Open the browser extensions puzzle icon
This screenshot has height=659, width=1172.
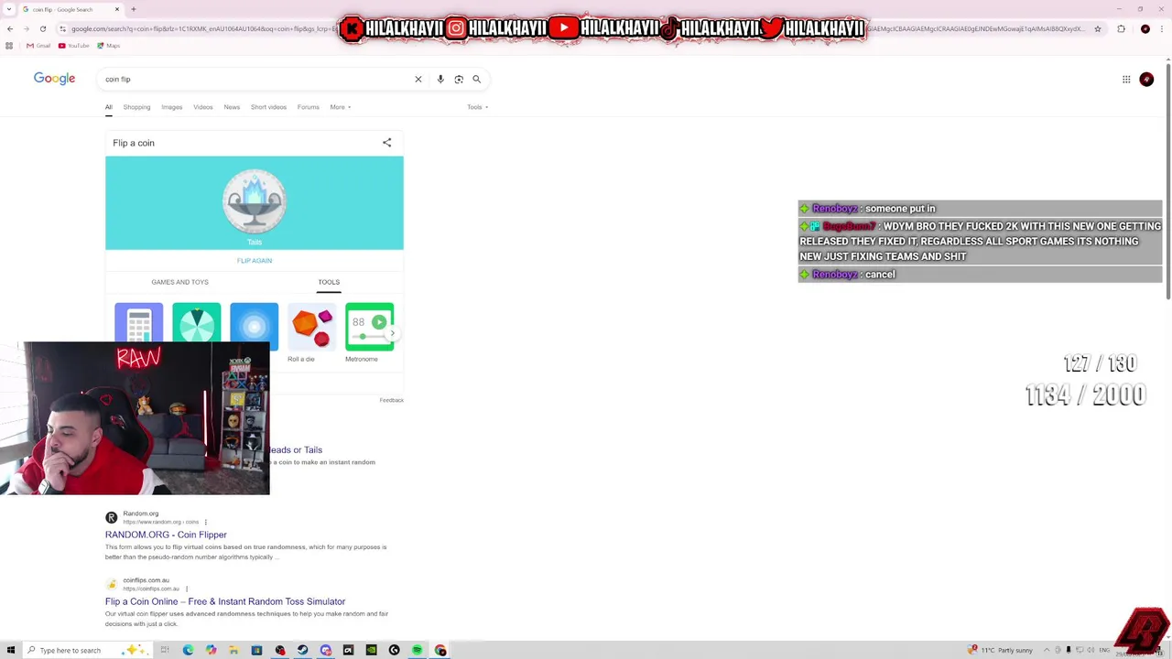[x=1121, y=28]
